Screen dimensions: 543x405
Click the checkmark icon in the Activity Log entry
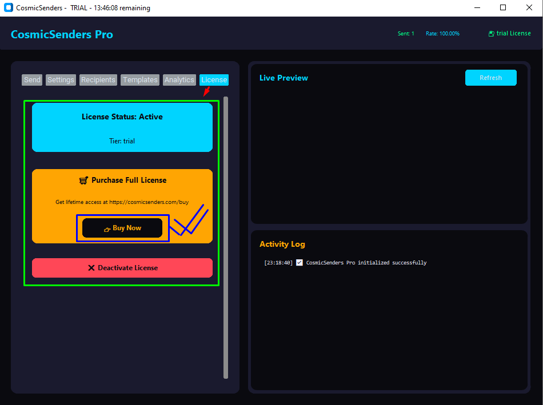(300, 263)
